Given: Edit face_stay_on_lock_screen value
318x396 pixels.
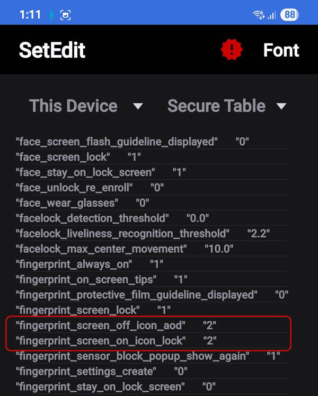Looking at the screenshot, I should [101, 172].
